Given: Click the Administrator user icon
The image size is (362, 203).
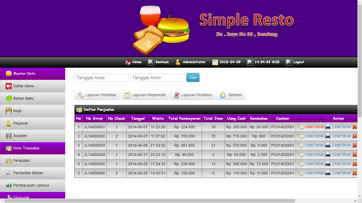Looking at the screenshot, I should [x=178, y=62].
